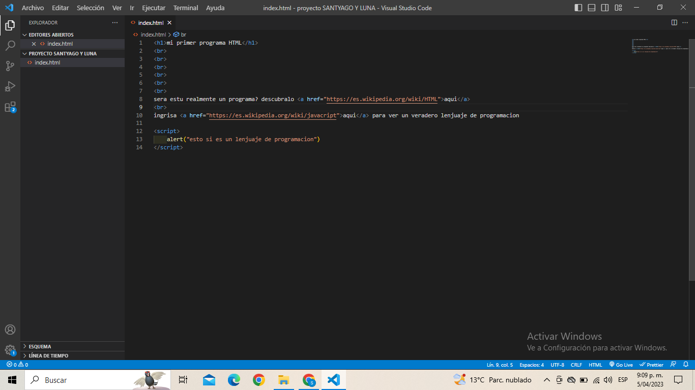Screen dimensions: 695x390
Task: Toggle primary side bar layout button
Action: 578,8
